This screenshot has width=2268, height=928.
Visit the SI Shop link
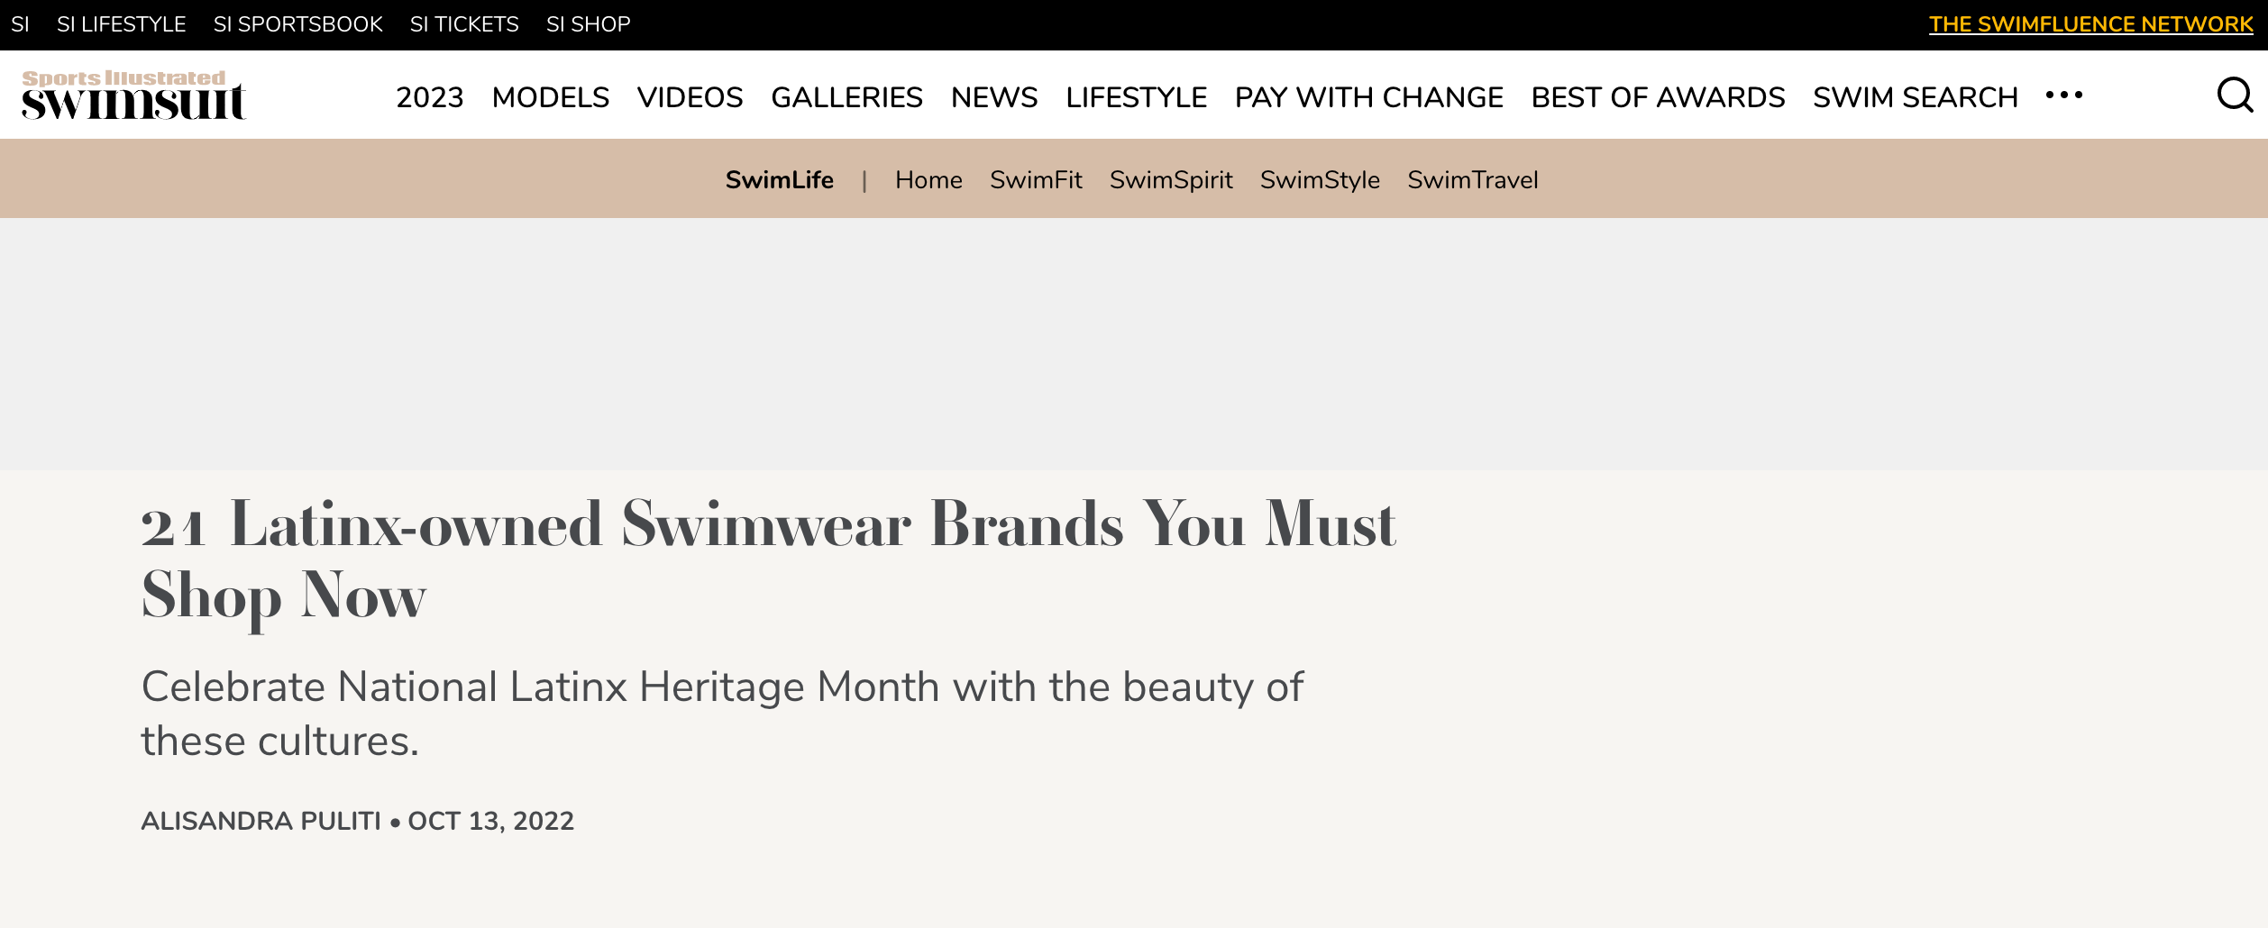pos(588,24)
